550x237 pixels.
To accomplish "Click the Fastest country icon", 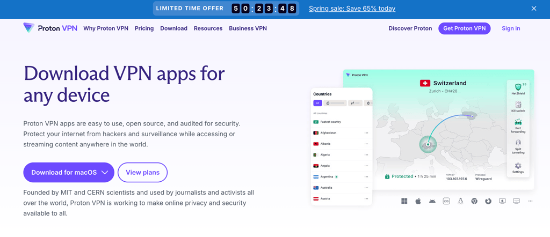I will tap(315, 122).
